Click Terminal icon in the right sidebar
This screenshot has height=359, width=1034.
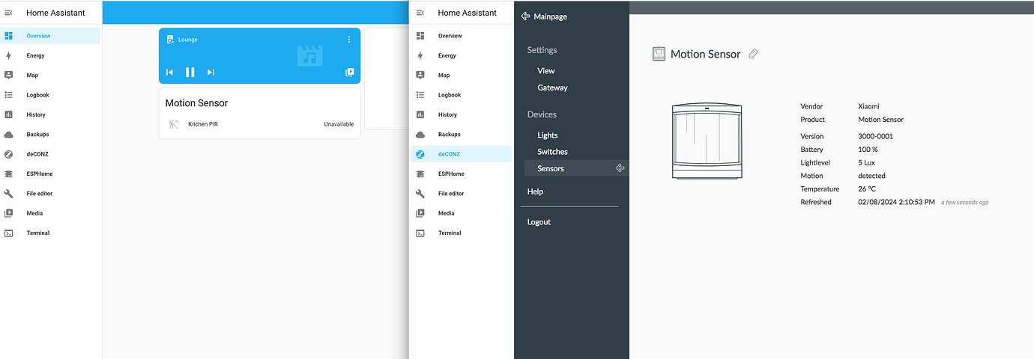pyautogui.click(x=420, y=233)
